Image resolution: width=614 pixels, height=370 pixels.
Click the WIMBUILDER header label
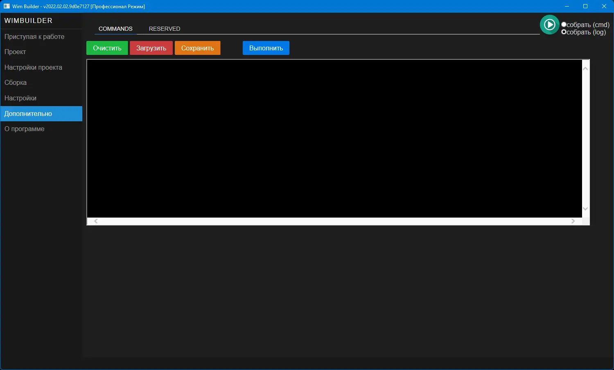click(x=28, y=20)
